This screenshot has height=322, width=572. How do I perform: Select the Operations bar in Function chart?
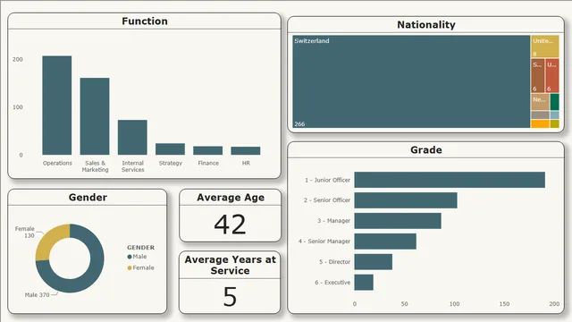(x=57, y=106)
